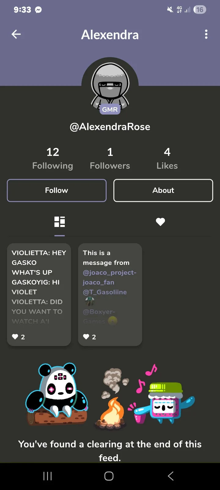The image size is (220, 490).
Task: Open the three-dot overflow menu
Action: (x=206, y=34)
